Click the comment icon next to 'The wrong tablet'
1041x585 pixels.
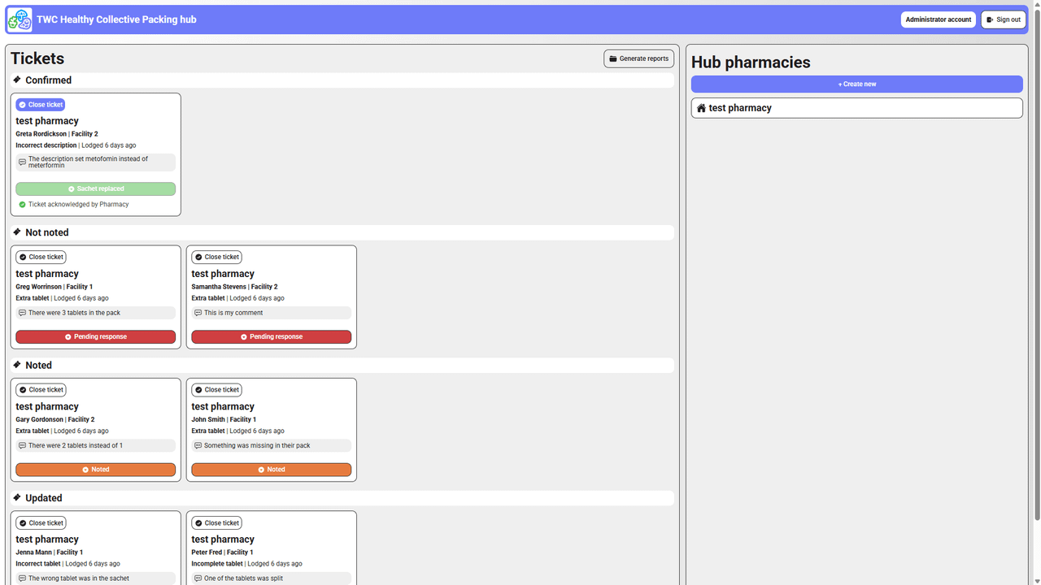coord(23,578)
